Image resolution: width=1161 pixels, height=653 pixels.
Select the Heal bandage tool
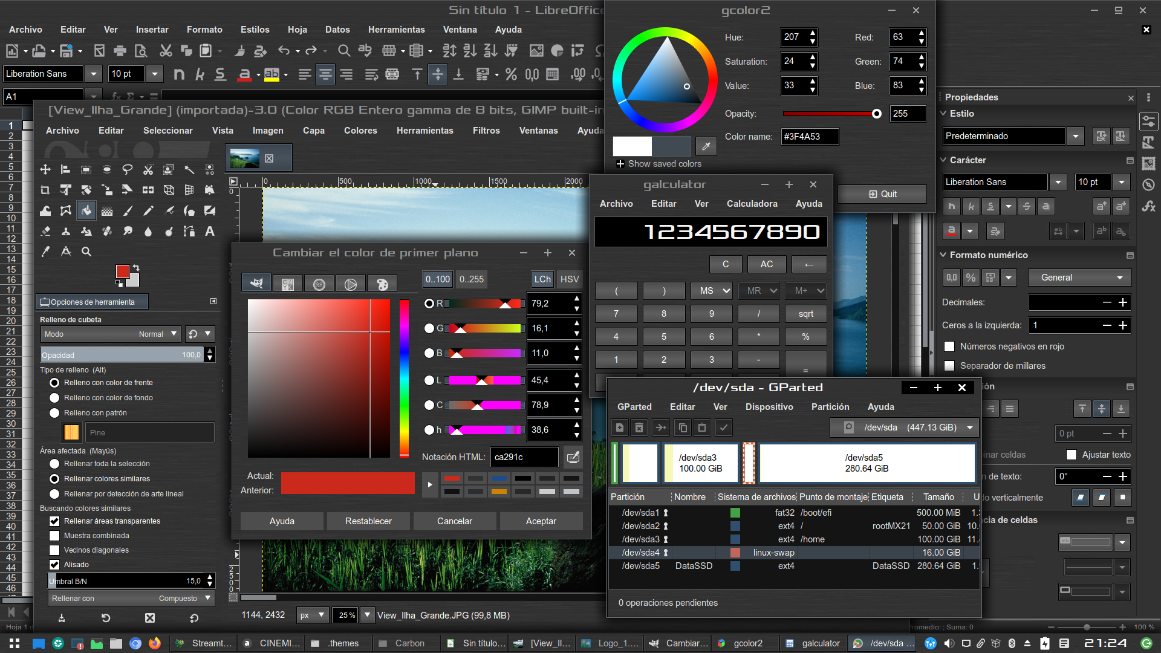coord(107,231)
